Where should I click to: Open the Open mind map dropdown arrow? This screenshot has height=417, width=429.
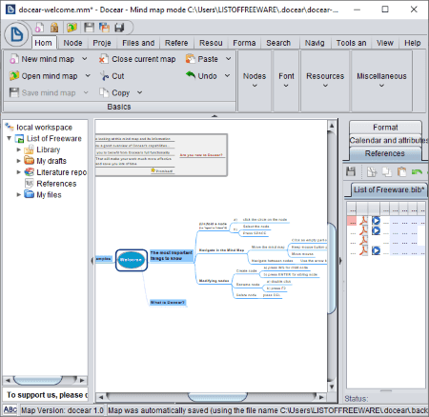pyautogui.click(x=88, y=76)
